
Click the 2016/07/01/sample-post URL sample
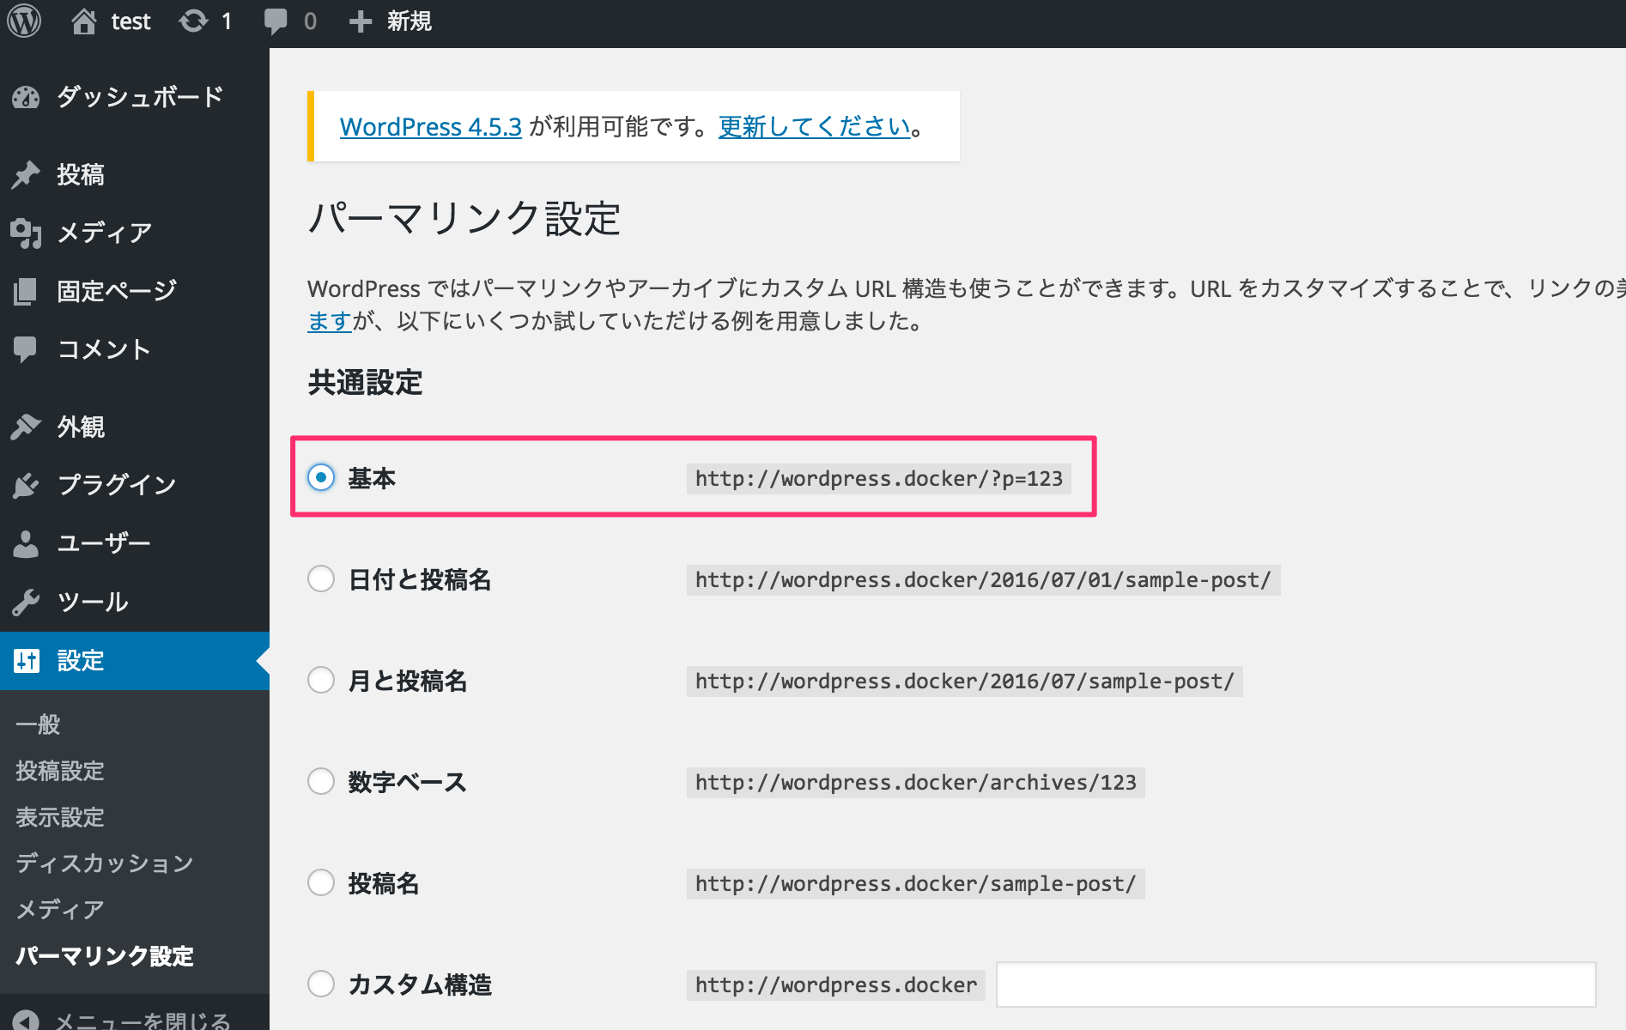click(x=984, y=579)
